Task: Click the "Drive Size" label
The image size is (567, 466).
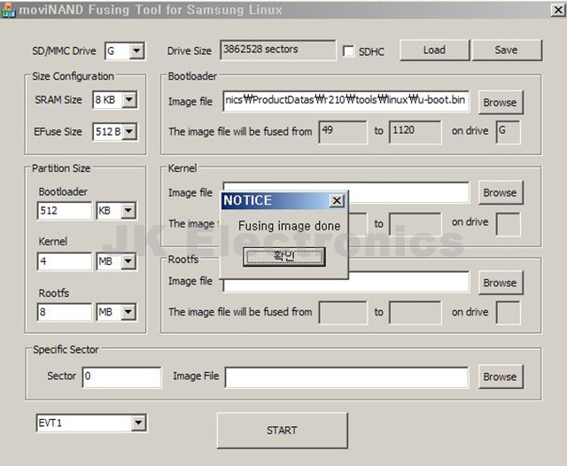Action: point(189,51)
